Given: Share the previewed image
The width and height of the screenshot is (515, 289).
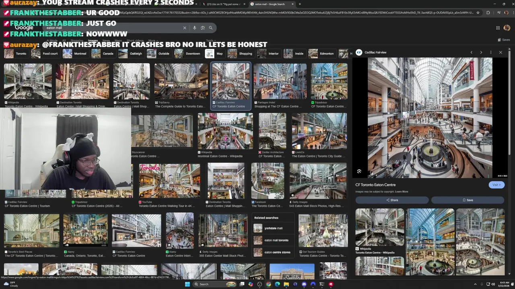Looking at the screenshot, I should (392, 200).
